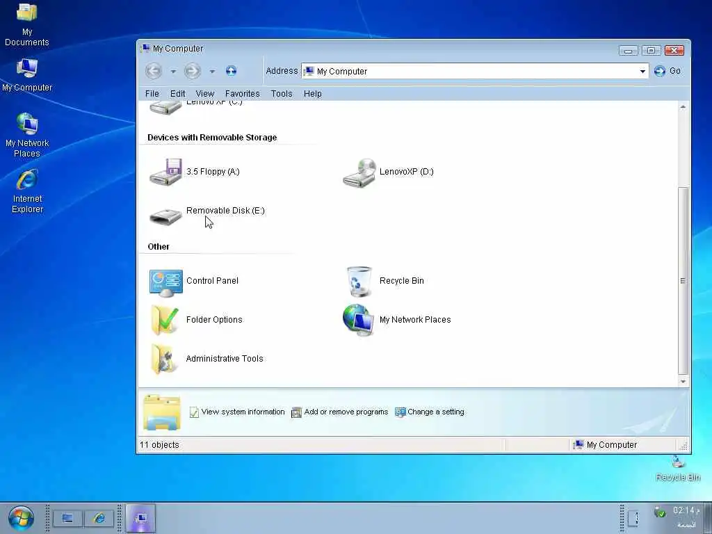712x534 pixels.
Task: Select the My Documents desktop icon
Action: click(x=27, y=24)
